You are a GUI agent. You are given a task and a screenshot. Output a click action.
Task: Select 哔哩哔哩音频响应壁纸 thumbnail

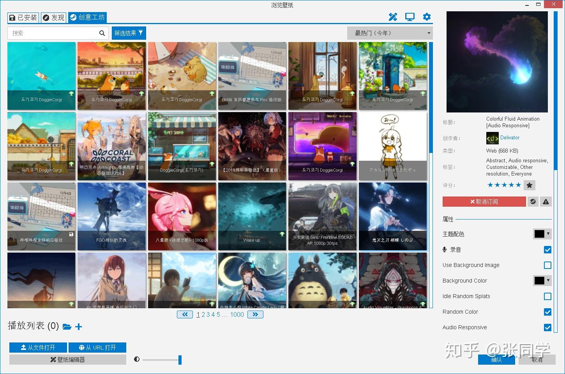coord(41,216)
